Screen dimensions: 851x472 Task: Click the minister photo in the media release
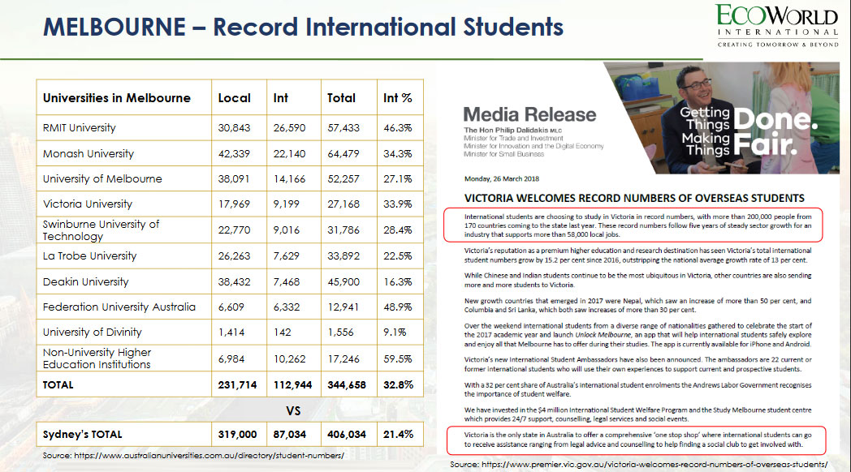721,118
